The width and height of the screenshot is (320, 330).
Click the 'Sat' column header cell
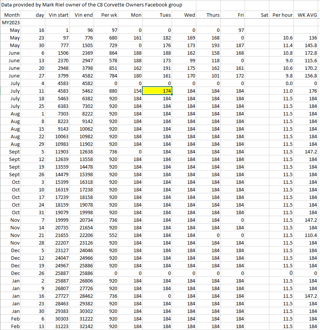coord(258,15)
